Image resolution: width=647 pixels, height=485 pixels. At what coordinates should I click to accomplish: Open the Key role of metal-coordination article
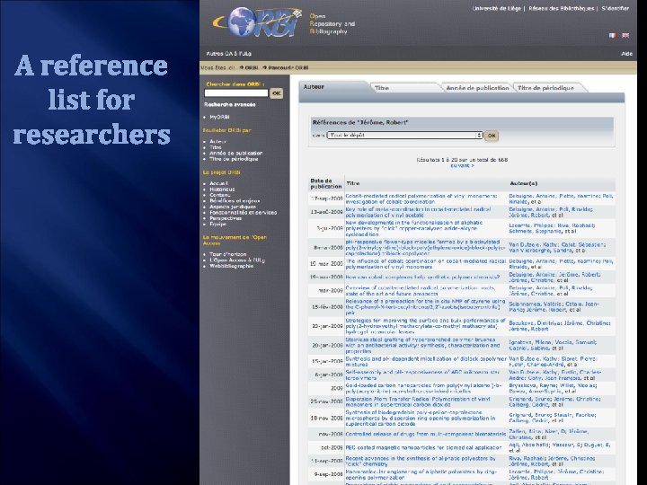[418, 212]
